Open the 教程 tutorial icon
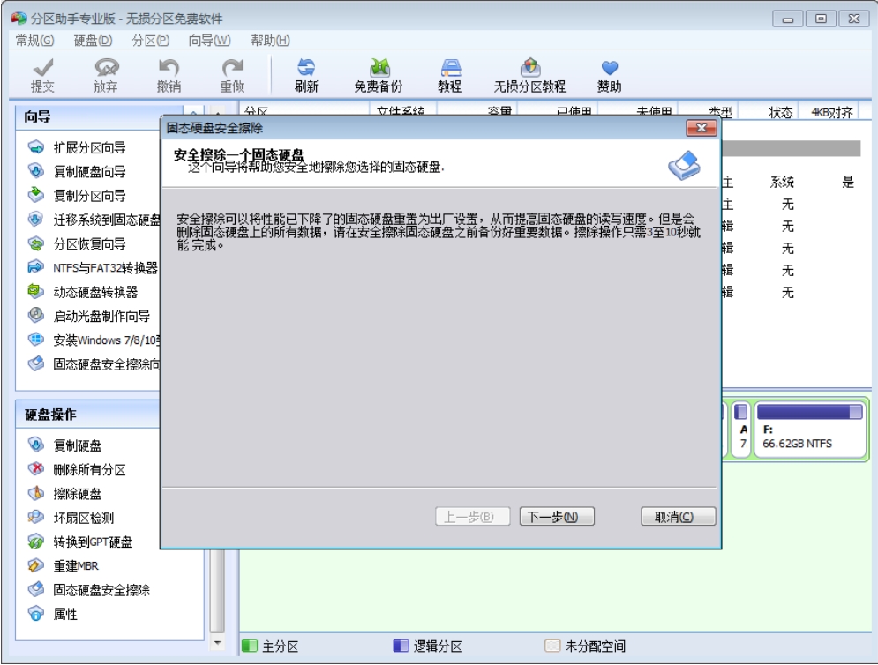Screen dimensions: 878x665 (x=449, y=76)
